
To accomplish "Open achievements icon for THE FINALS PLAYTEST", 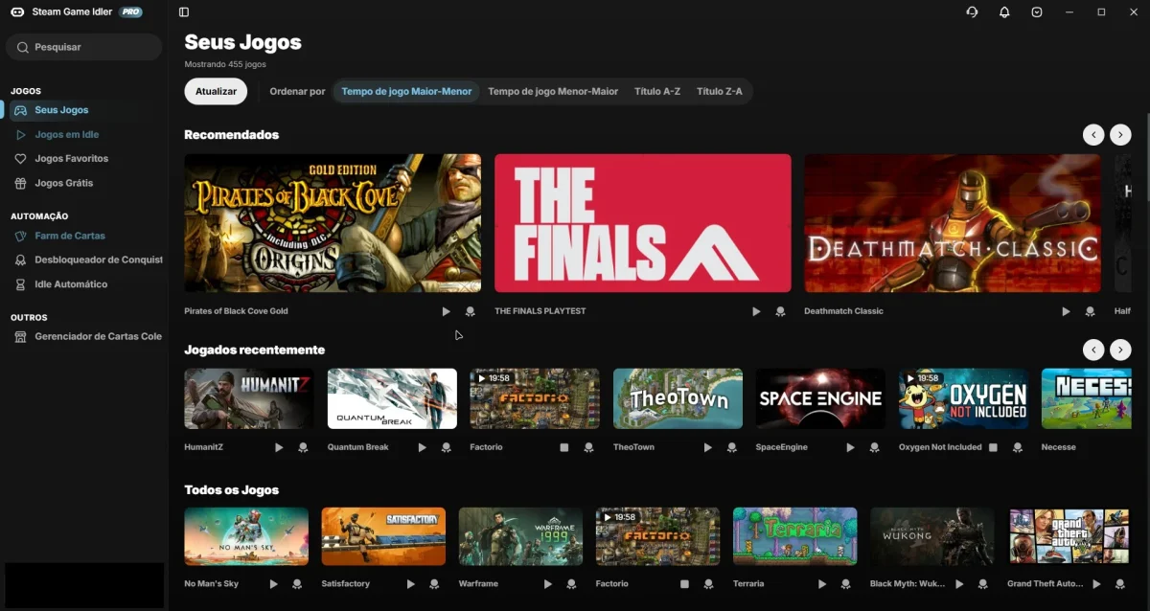I will pos(780,311).
